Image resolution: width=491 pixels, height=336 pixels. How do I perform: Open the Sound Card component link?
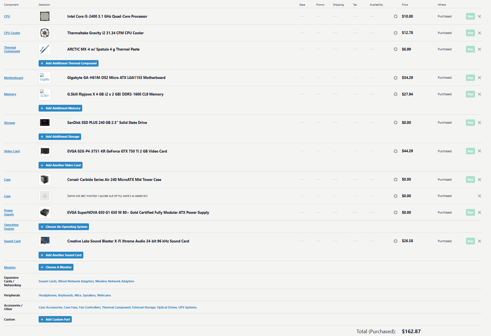(x=12, y=241)
